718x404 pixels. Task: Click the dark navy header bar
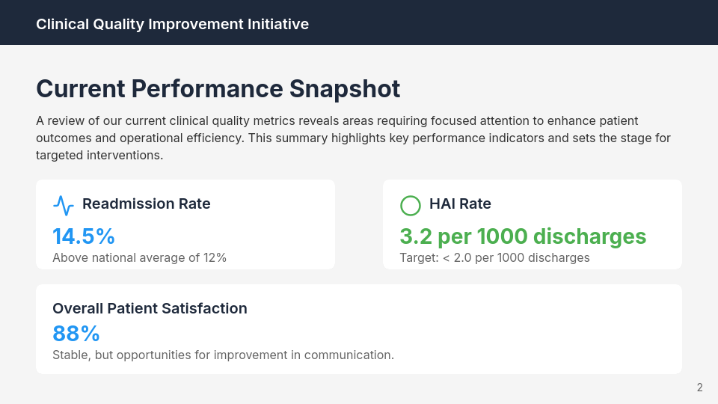[x=524, y=22]
